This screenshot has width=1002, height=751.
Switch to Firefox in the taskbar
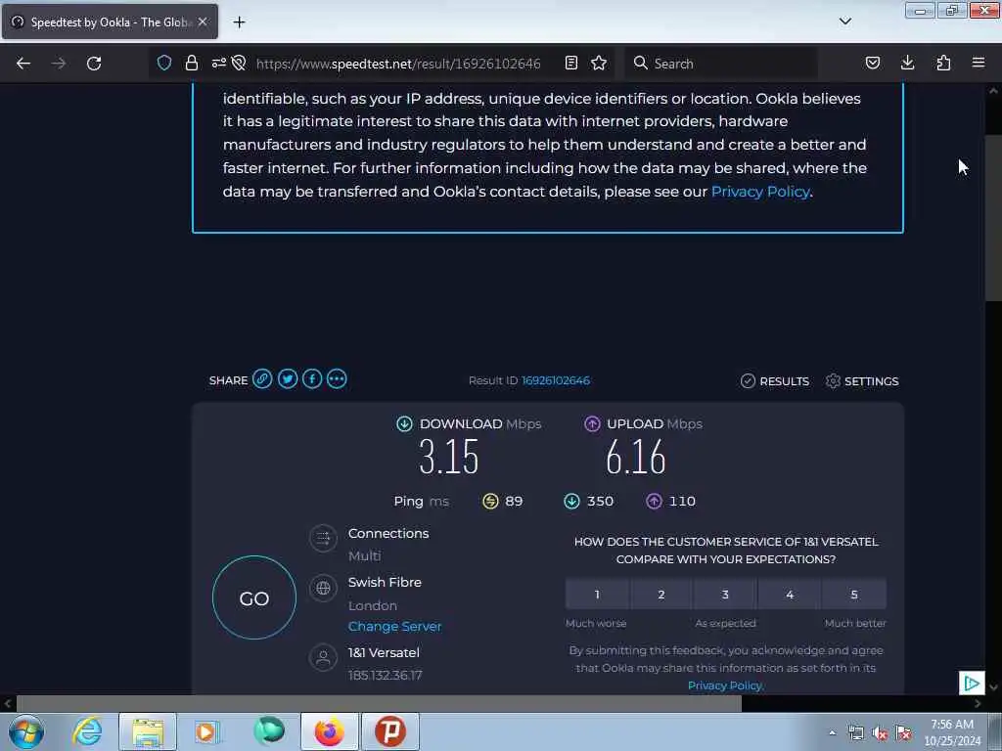pyautogui.click(x=329, y=731)
